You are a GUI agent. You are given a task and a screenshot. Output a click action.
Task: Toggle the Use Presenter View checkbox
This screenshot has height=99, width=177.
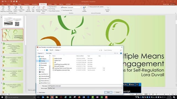(x=62, y=10)
